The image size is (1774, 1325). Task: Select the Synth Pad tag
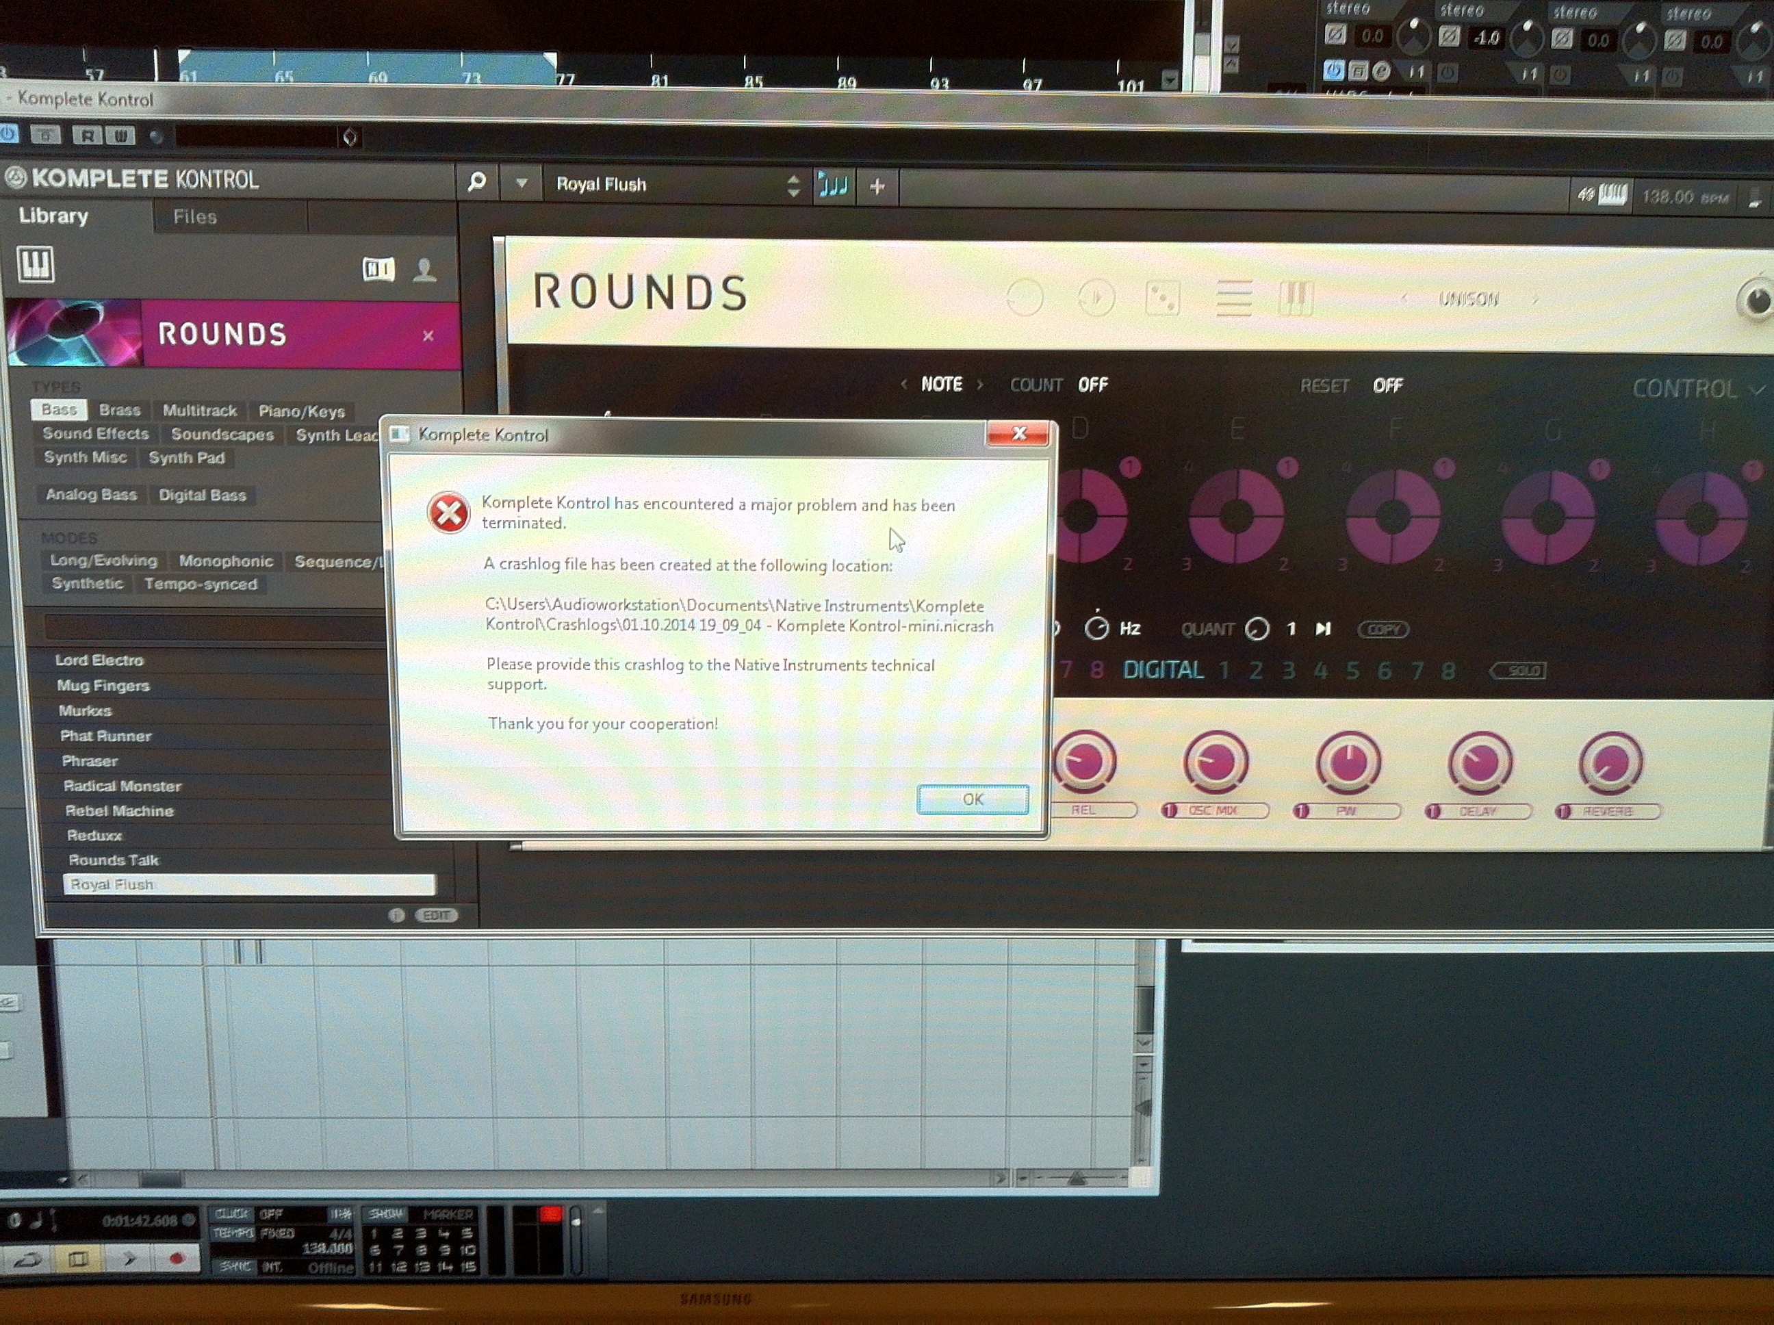[x=187, y=458]
